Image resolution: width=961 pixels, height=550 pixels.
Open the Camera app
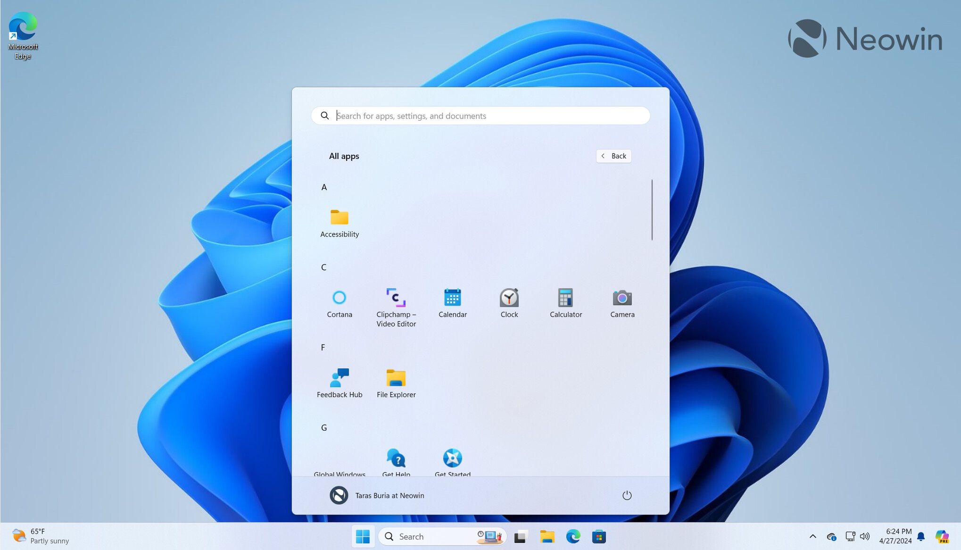[x=622, y=302]
